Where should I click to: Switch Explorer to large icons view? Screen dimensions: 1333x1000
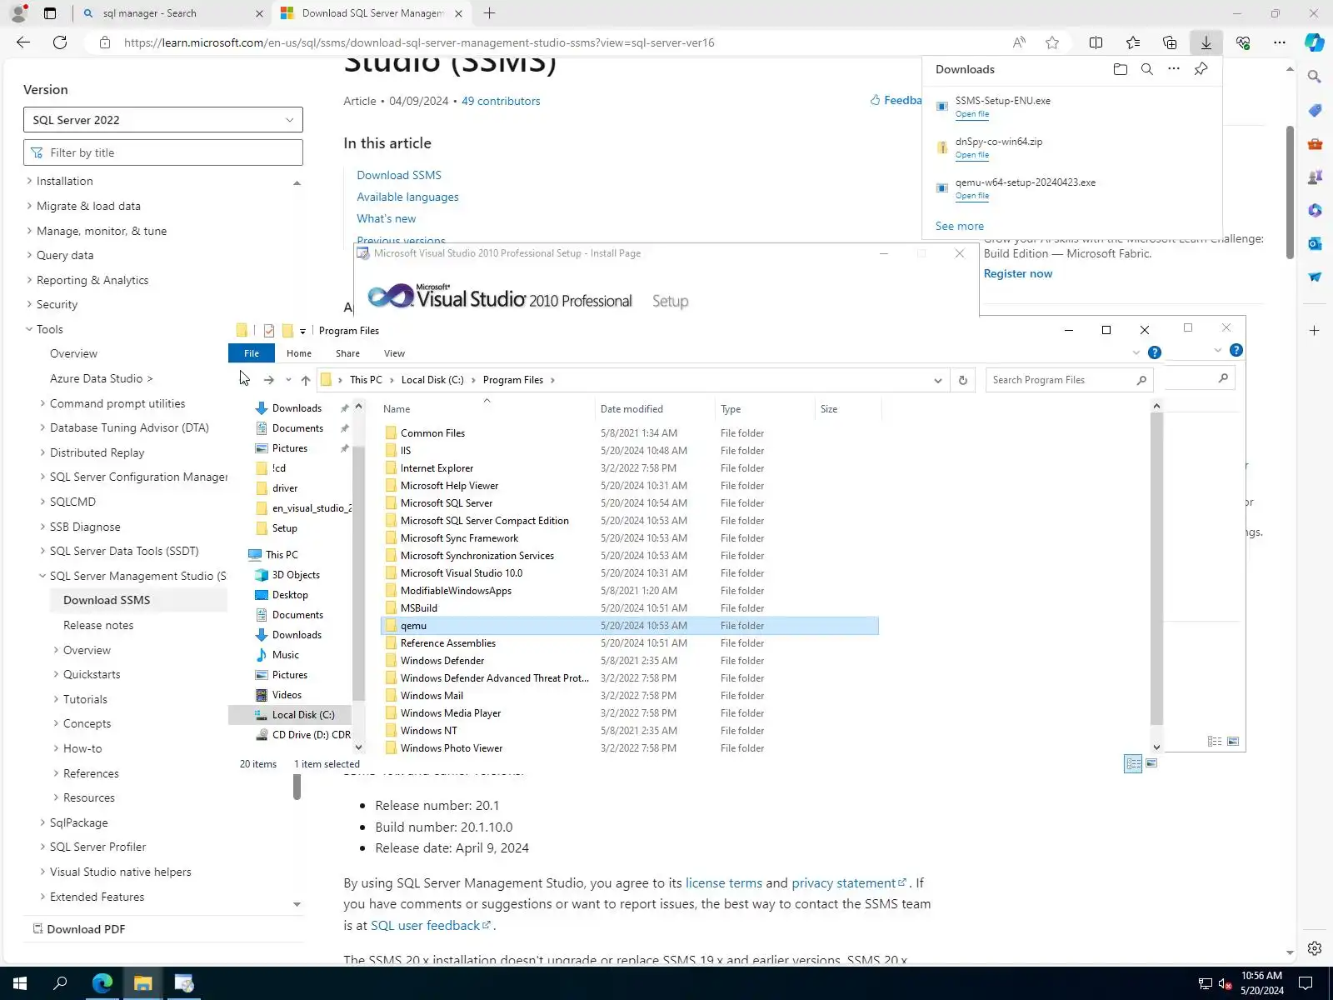click(x=1151, y=763)
